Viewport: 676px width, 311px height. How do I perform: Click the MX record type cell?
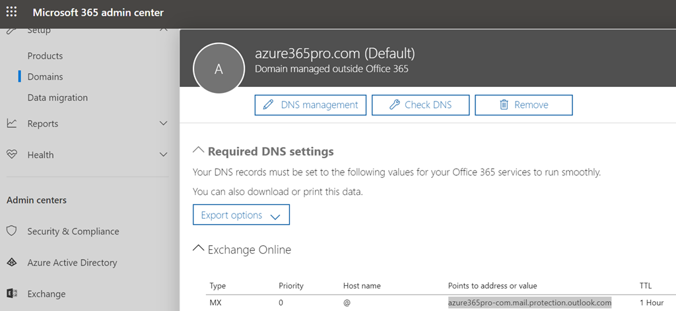(x=216, y=302)
